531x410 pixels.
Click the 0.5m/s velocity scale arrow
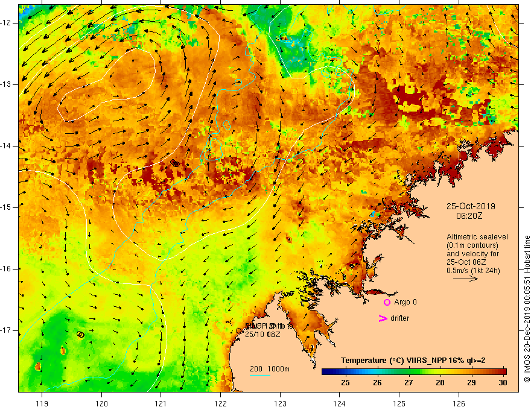466,279
